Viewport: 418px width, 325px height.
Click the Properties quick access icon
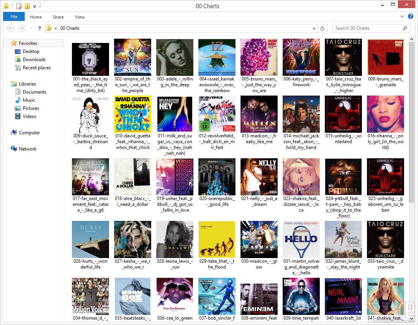pyautogui.click(x=19, y=6)
